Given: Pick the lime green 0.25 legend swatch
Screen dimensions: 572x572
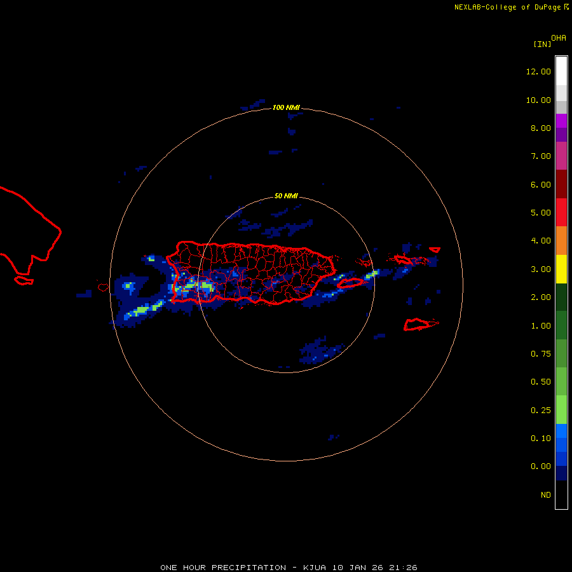Looking at the screenshot, I should click(561, 410).
